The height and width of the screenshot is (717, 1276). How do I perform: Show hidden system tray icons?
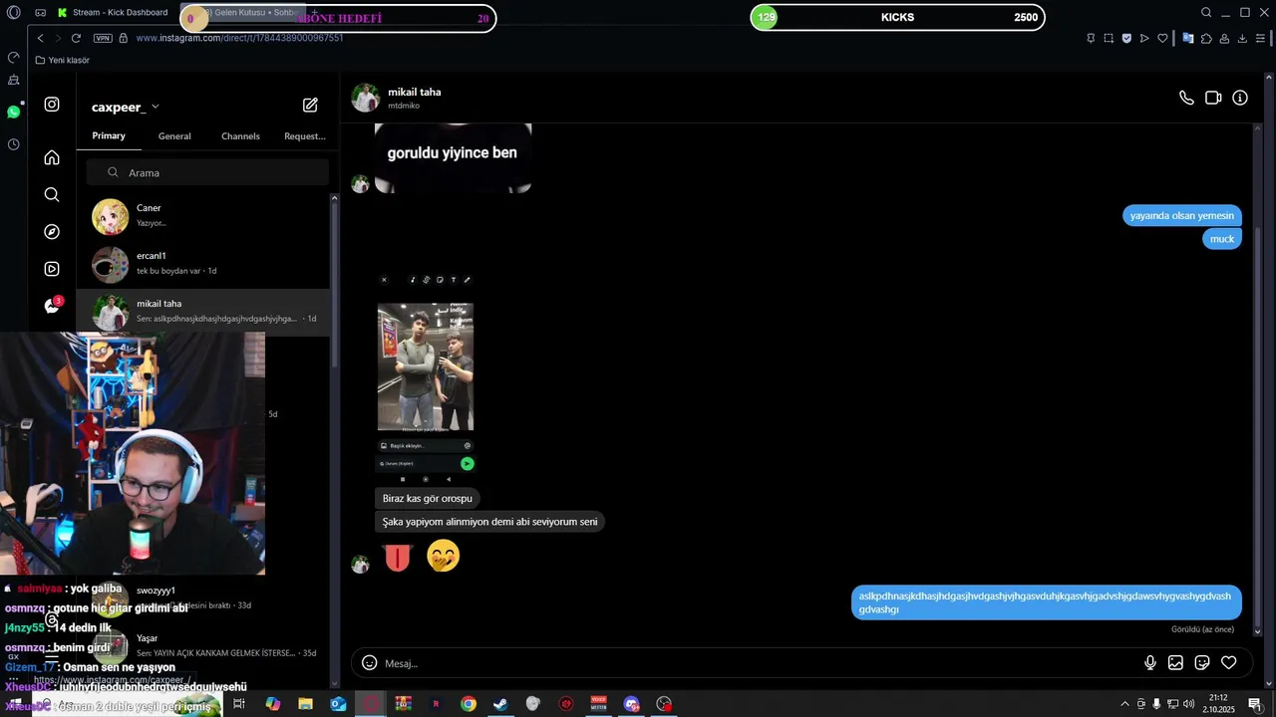point(1125,704)
